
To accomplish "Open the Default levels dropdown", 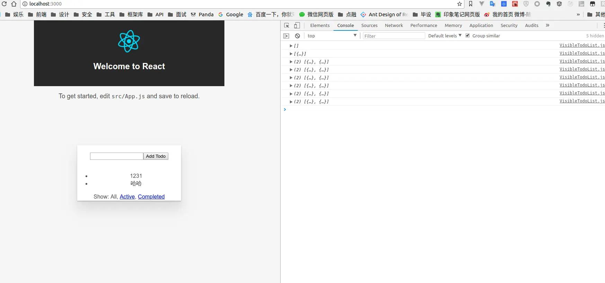I will [x=445, y=36].
